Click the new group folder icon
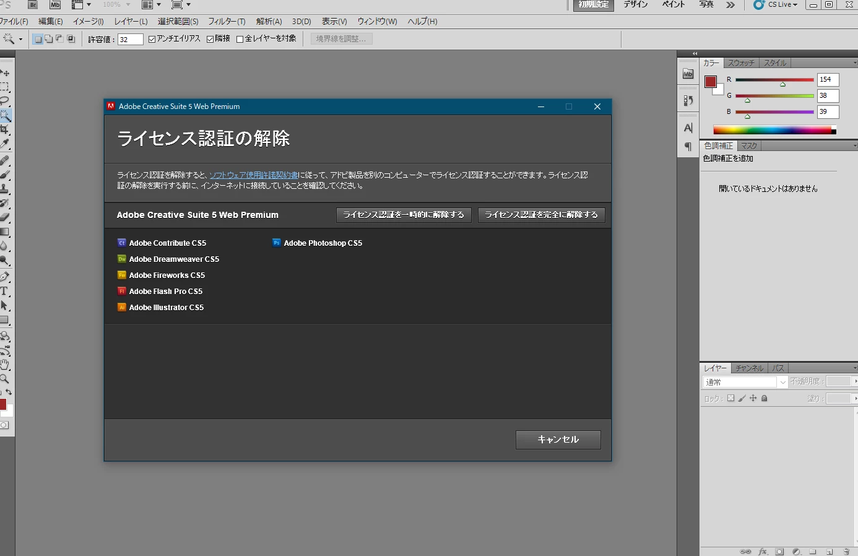 tap(813, 551)
